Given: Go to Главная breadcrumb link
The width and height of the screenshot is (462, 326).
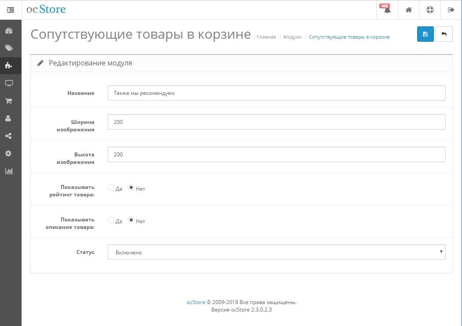Looking at the screenshot, I should click(266, 37).
